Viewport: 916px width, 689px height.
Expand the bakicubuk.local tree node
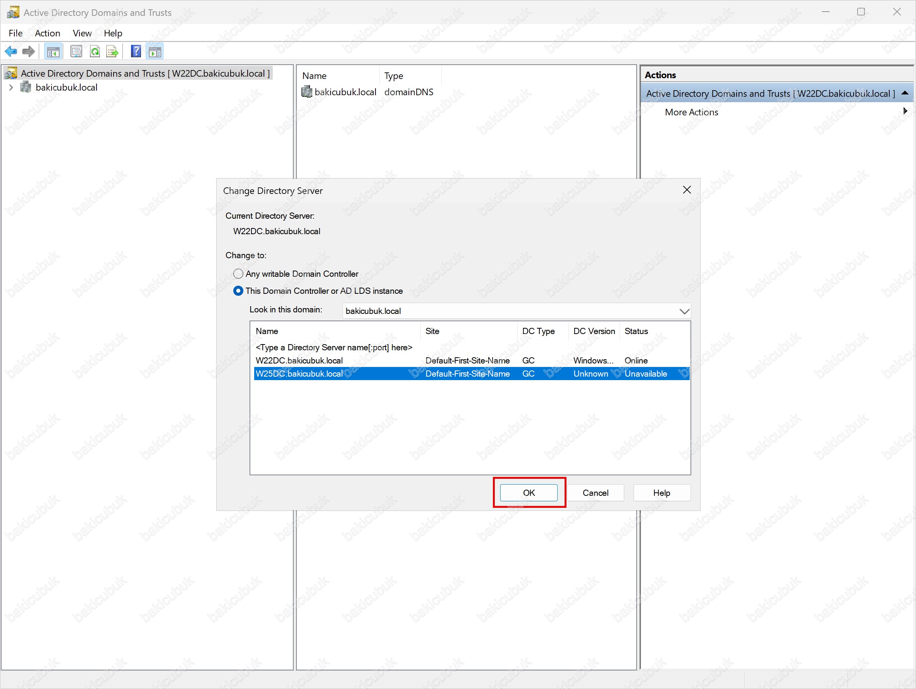11,87
